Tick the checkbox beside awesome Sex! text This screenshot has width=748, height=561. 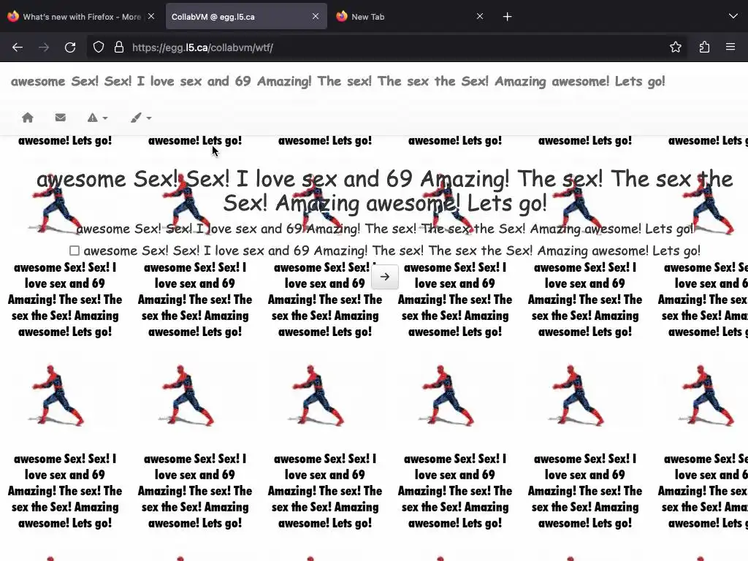pyautogui.click(x=75, y=251)
